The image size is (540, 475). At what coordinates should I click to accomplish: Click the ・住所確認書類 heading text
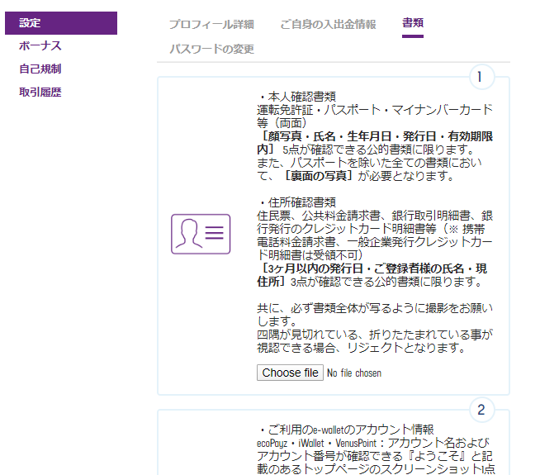pos(296,202)
